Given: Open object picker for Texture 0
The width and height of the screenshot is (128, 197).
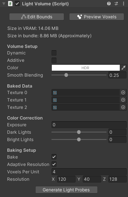Looking at the screenshot, I should pyautogui.click(x=123, y=93).
